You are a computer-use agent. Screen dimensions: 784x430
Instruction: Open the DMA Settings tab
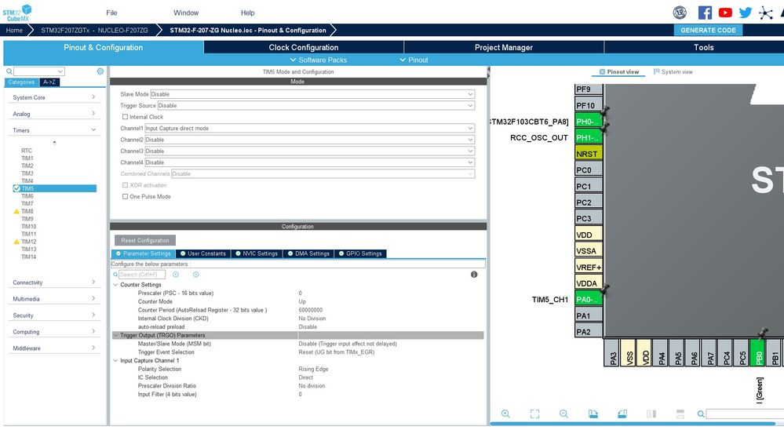(308, 253)
